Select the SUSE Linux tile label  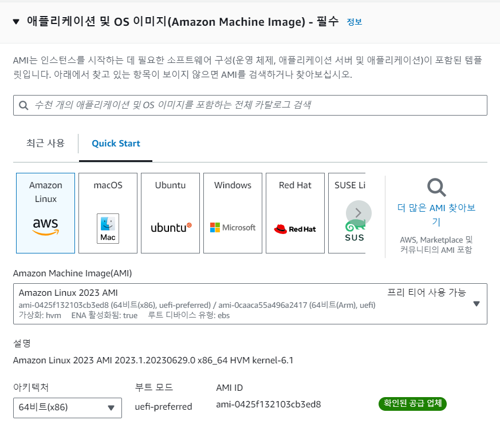coord(350,185)
